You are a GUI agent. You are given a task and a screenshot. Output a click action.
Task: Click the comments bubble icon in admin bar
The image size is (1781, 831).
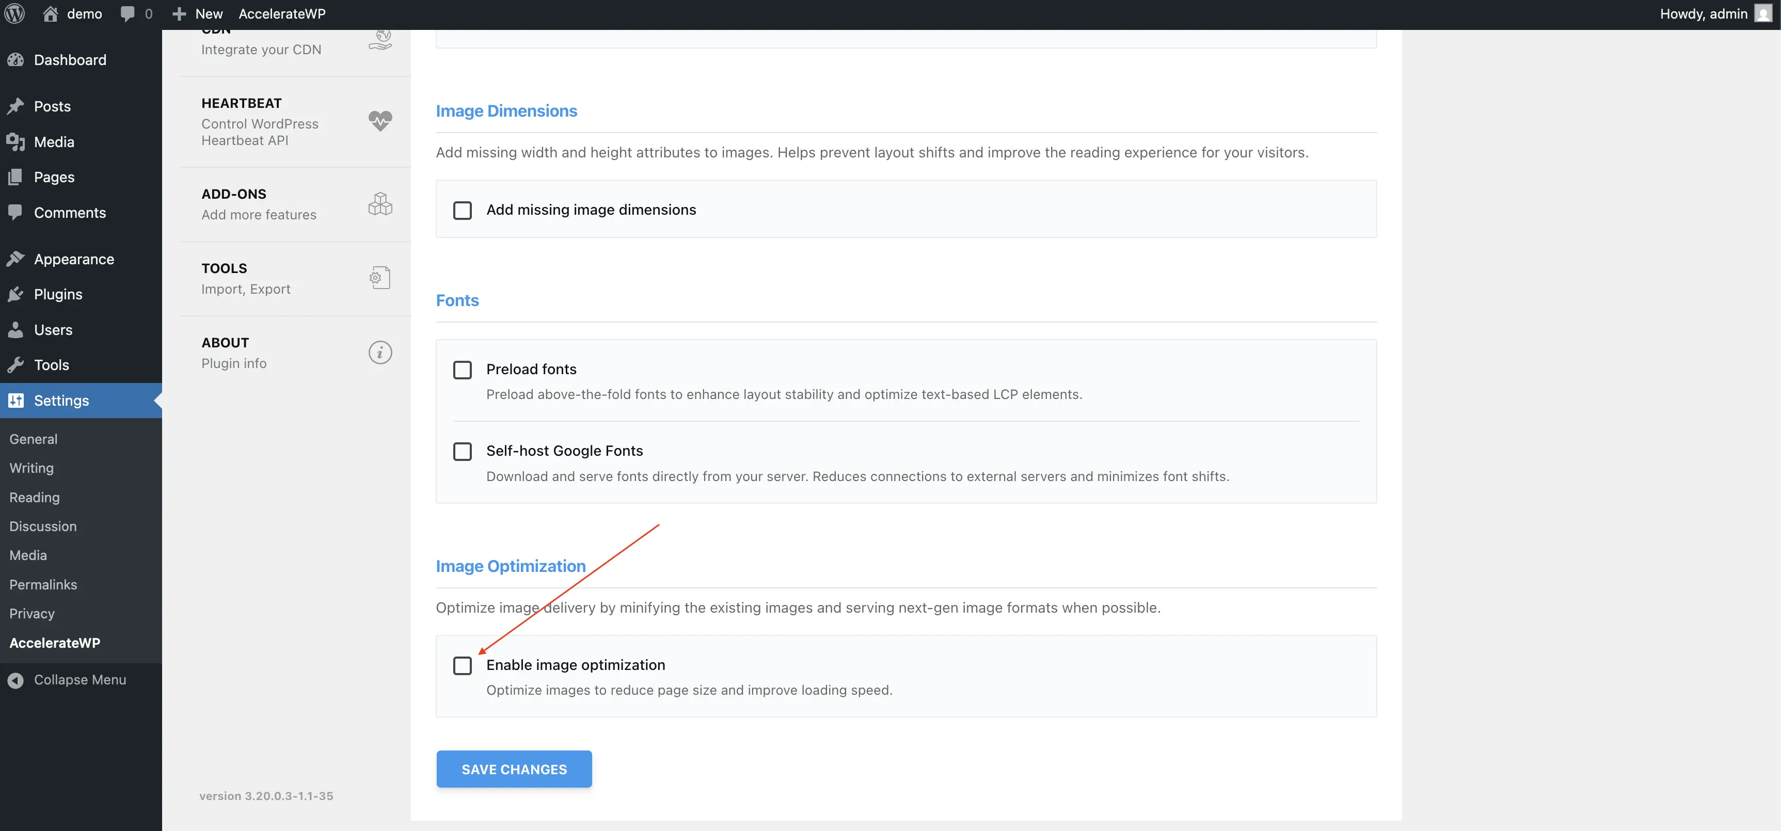tap(128, 14)
